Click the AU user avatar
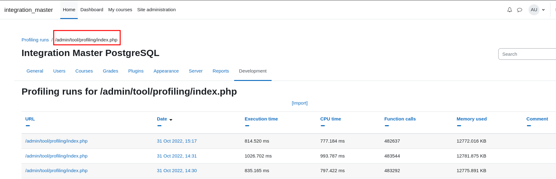This screenshot has height=179, width=556. point(534,10)
